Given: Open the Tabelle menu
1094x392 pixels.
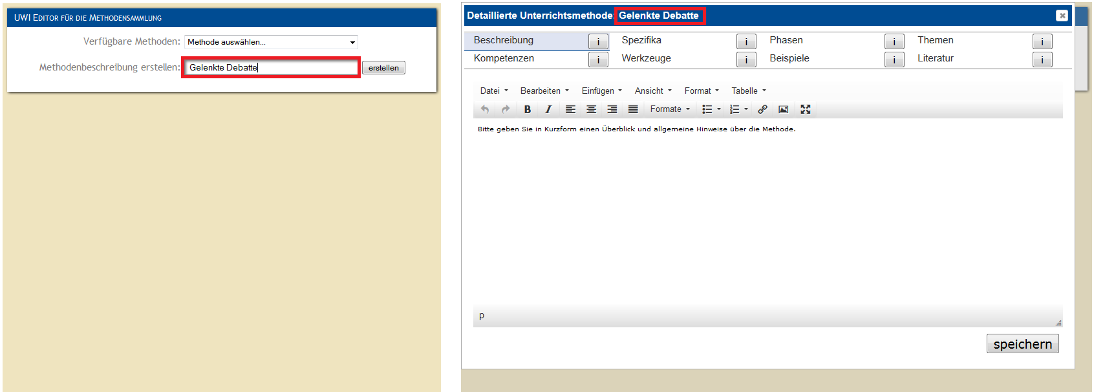Looking at the screenshot, I should pos(748,91).
